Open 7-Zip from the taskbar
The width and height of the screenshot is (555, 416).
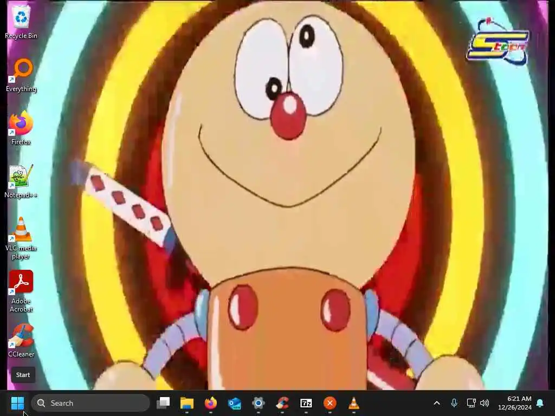click(306, 403)
